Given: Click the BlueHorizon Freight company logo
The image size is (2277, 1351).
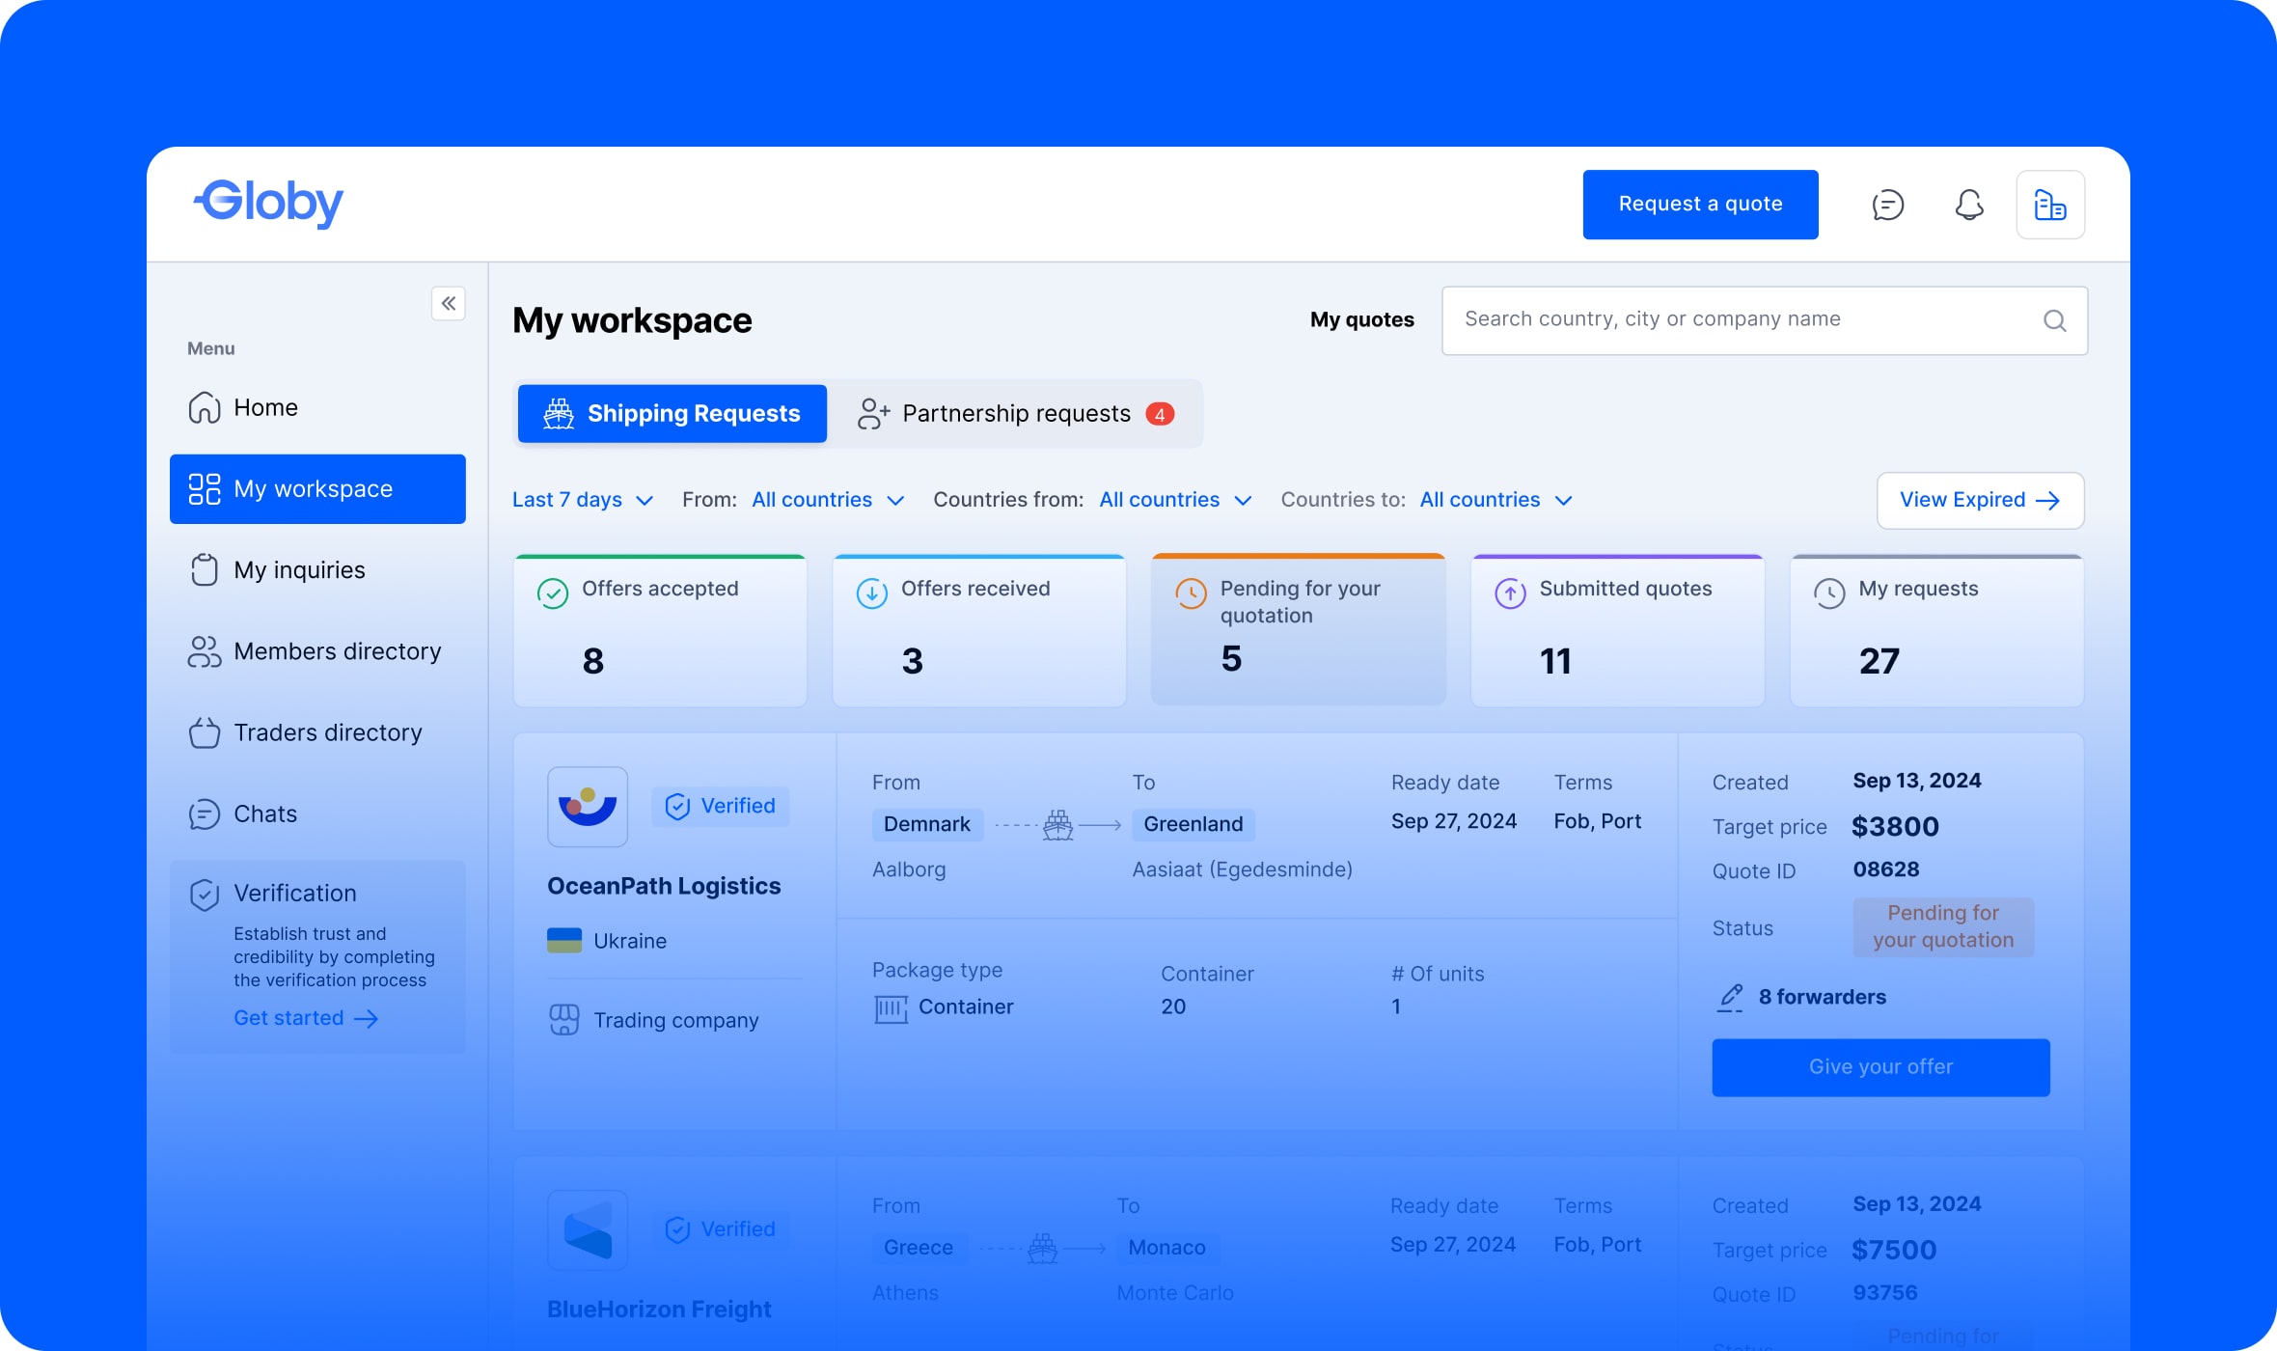Looking at the screenshot, I should coord(588,1229).
